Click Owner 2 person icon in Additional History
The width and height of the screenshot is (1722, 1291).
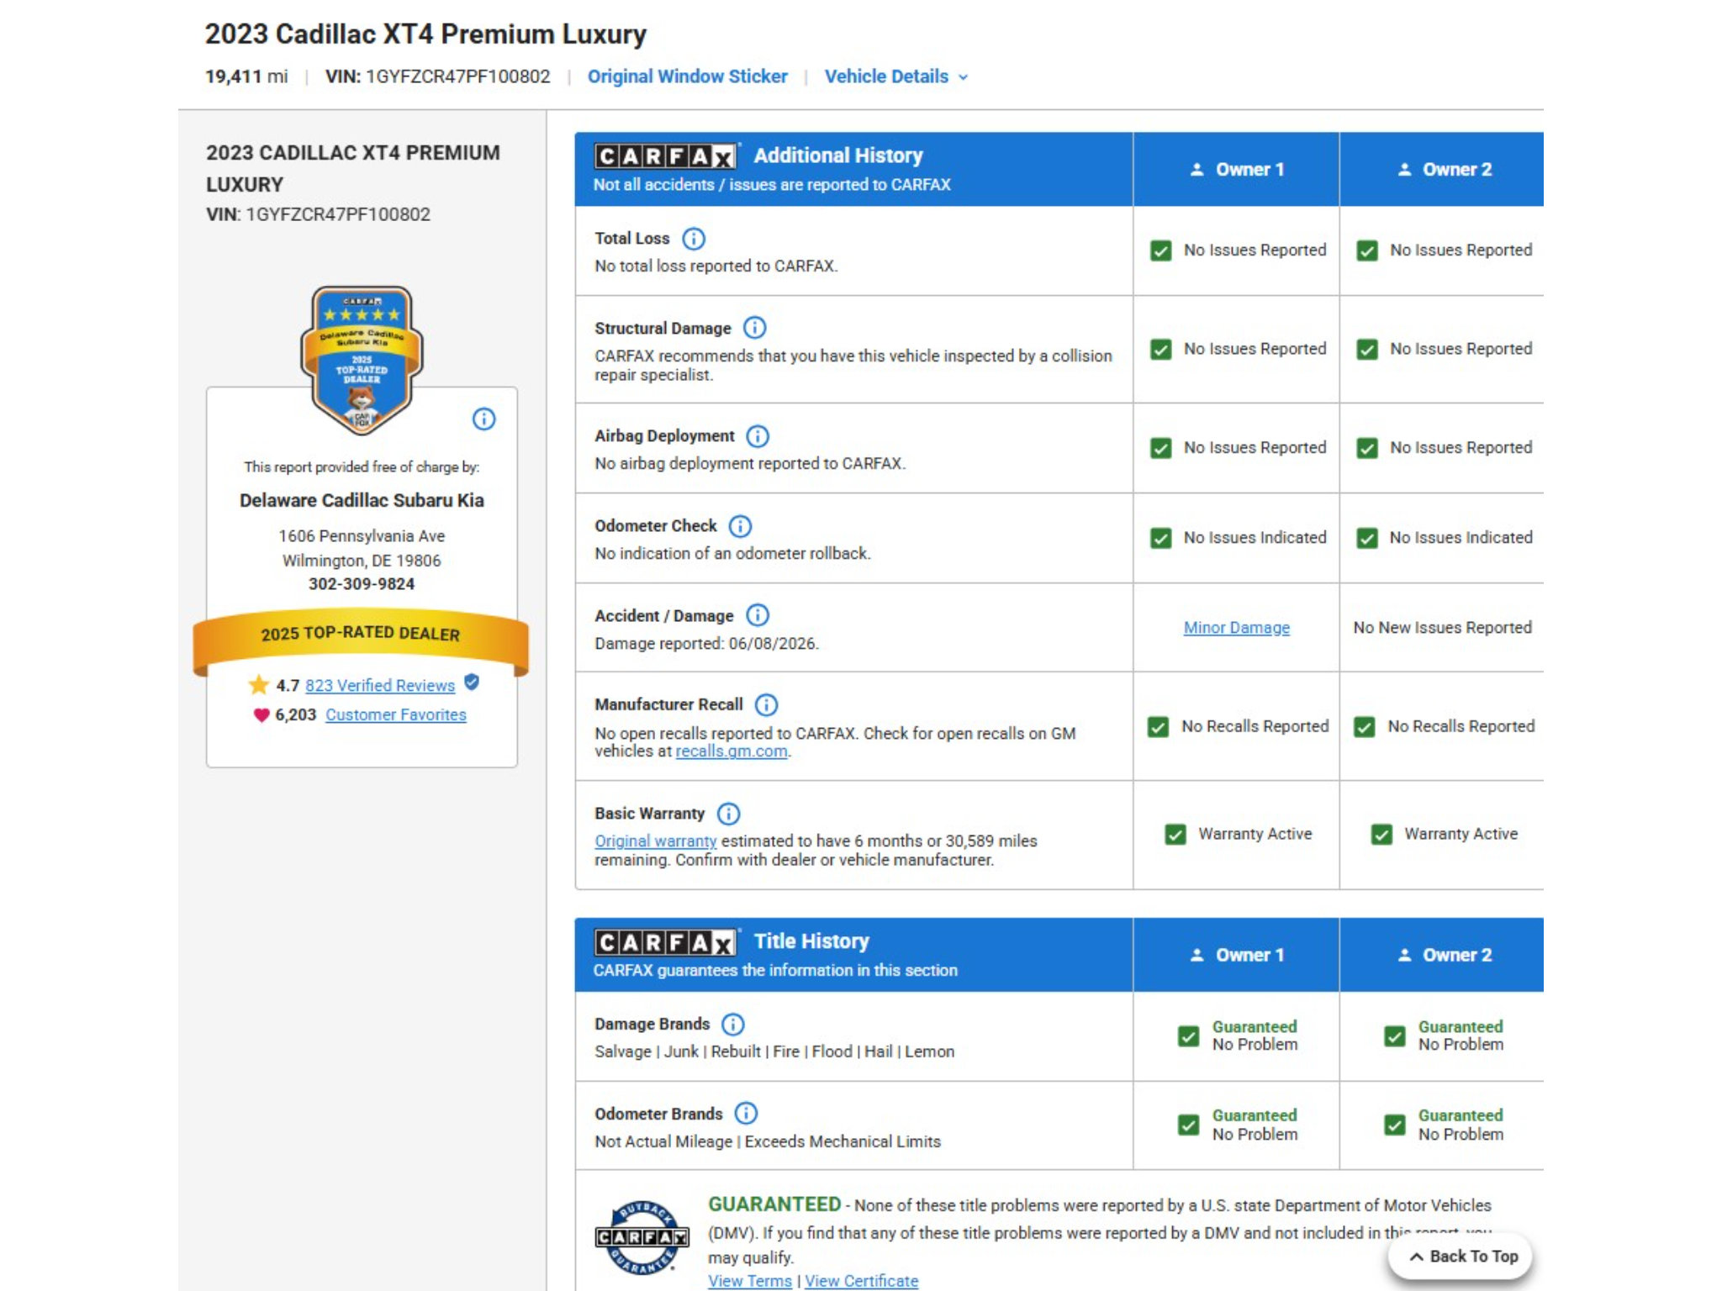1404,170
